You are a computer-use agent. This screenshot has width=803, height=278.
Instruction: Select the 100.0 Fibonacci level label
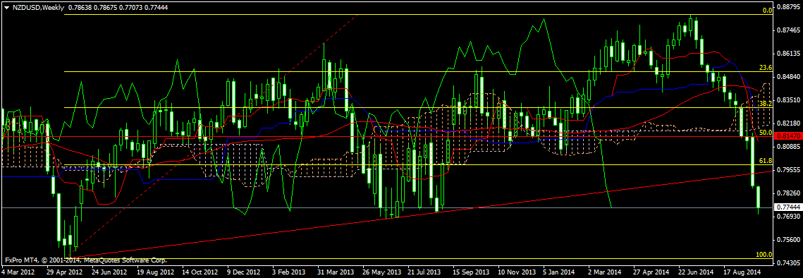(x=764, y=255)
